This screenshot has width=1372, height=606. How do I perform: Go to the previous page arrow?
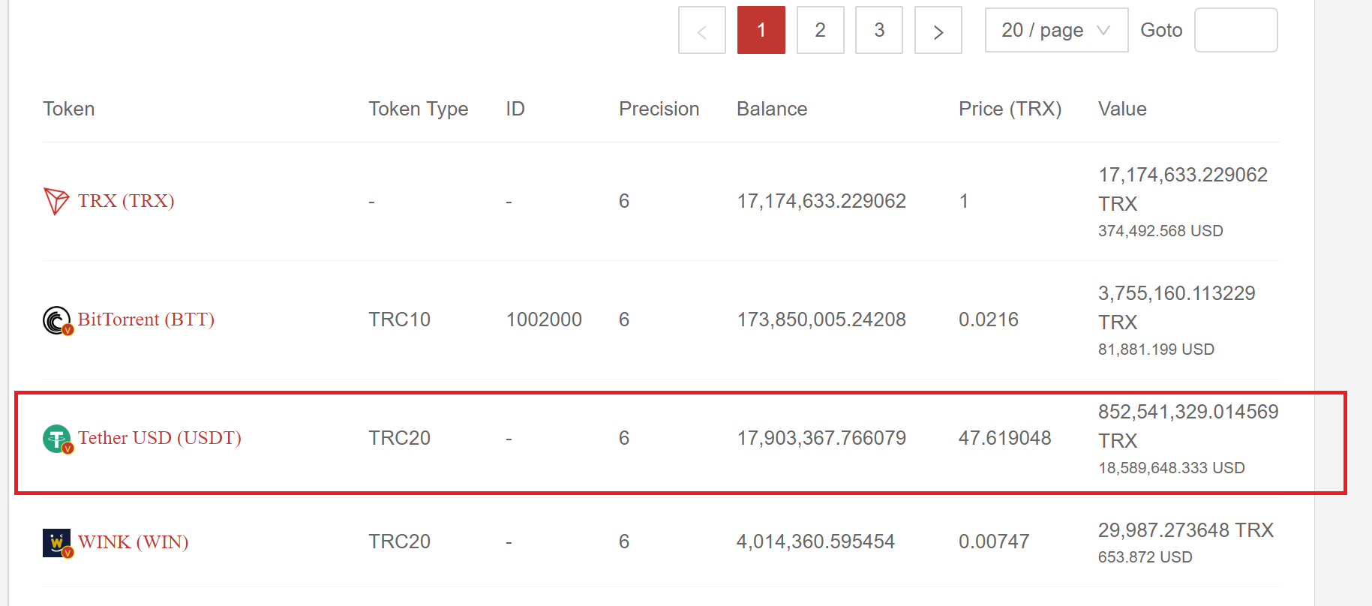pos(701,31)
